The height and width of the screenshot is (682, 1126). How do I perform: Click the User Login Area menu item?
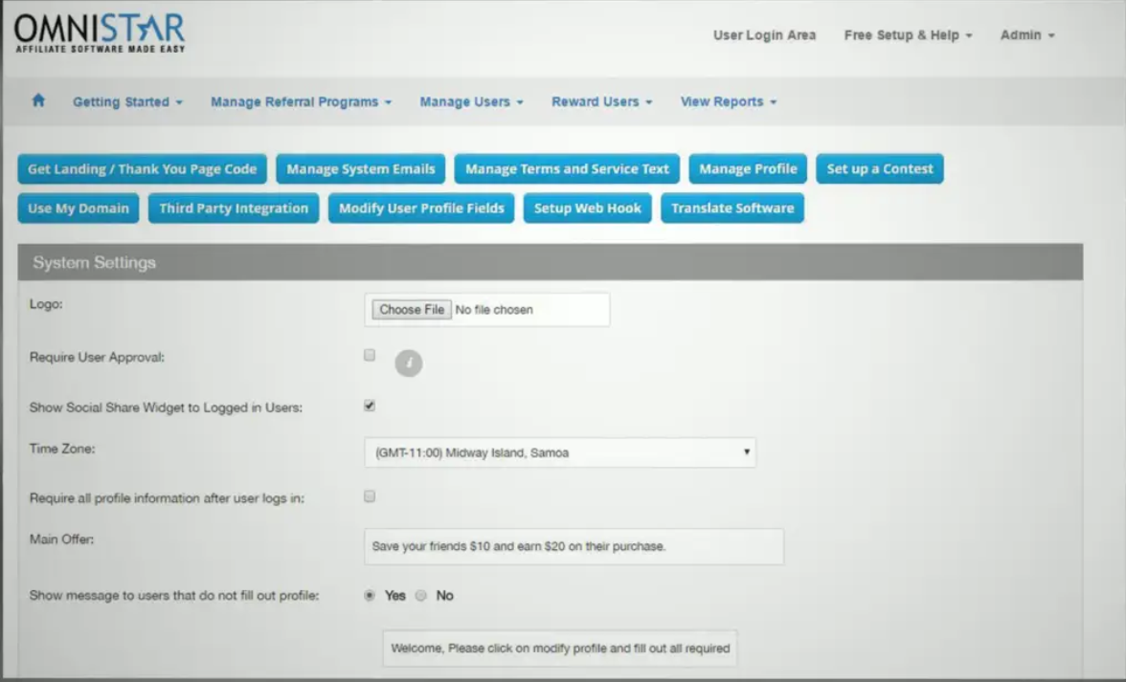pos(763,34)
